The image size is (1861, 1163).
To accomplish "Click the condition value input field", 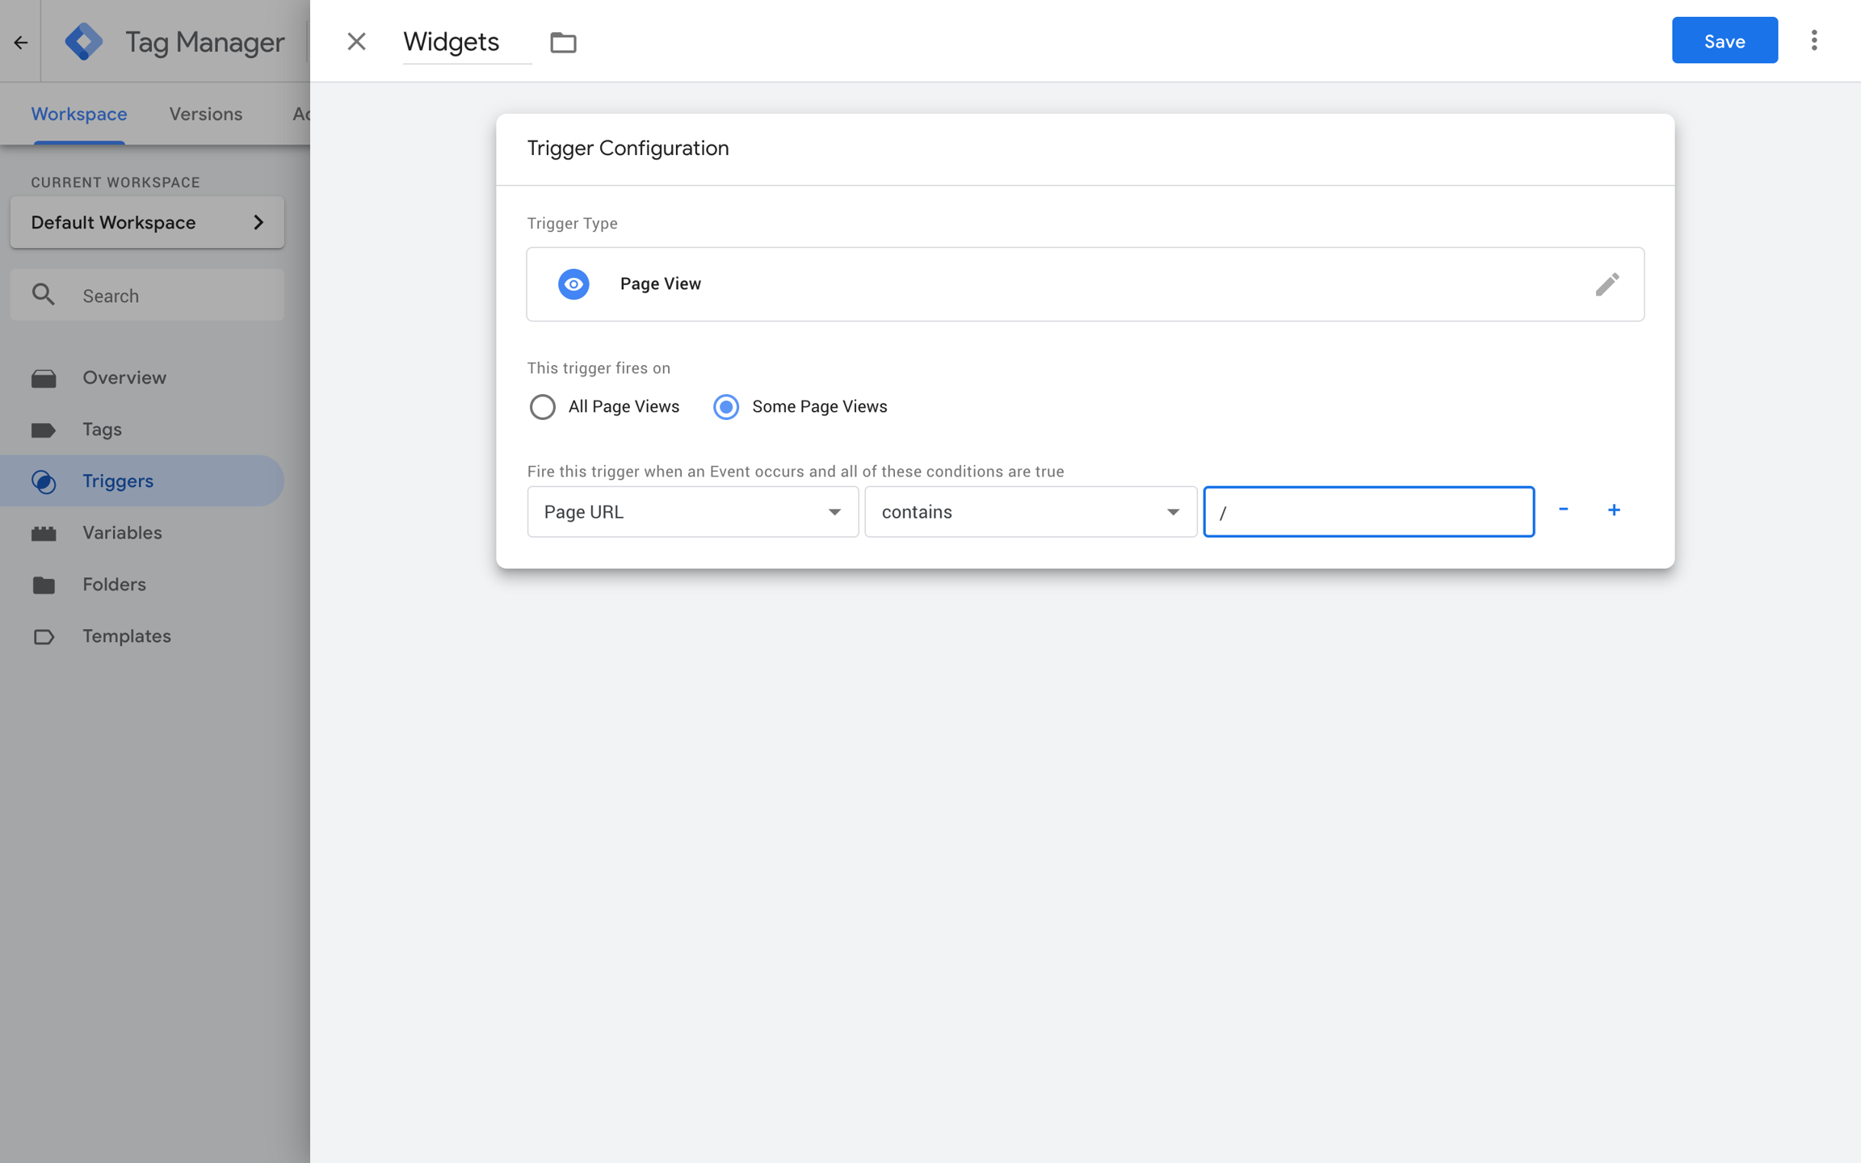I will click(1368, 511).
